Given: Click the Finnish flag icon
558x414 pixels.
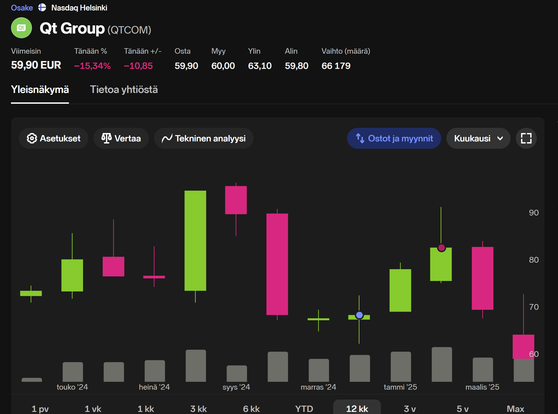Looking at the screenshot, I should pyautogui.click(x=42, y=8).
